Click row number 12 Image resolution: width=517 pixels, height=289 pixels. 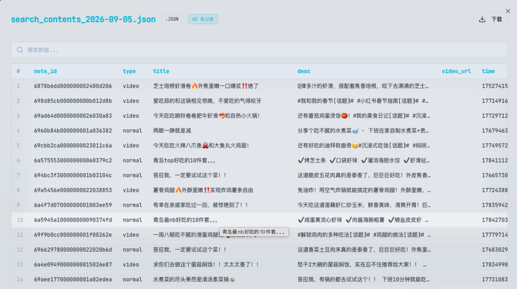point(20,249)
